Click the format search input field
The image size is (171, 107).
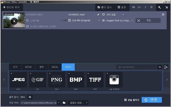click(137, 67)
